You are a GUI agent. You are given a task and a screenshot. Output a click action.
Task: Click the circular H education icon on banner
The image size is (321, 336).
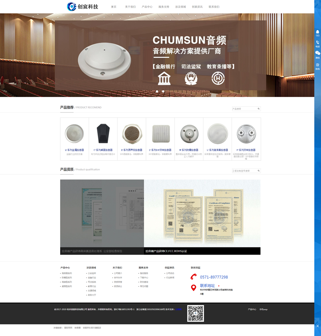point(218,78)
